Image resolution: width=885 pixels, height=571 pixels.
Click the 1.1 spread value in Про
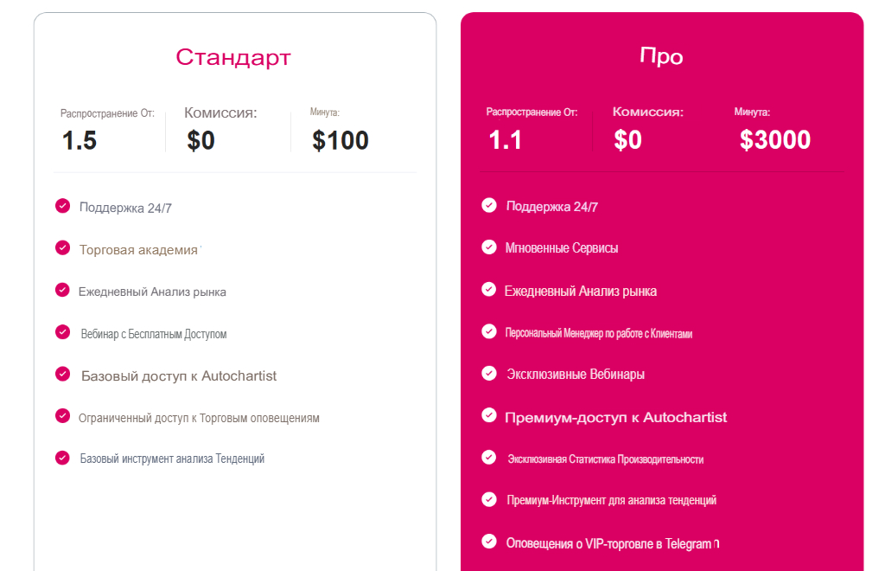[506, 140]
